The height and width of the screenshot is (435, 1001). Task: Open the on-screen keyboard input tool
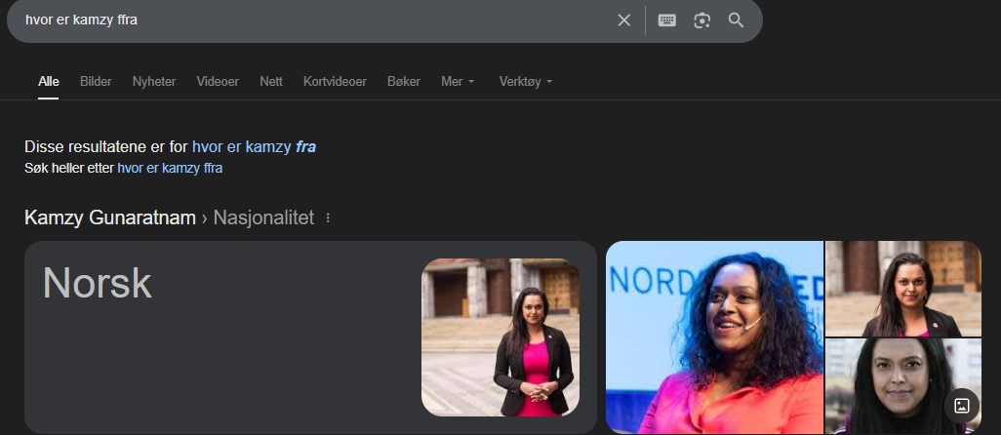tap(667, 20)
